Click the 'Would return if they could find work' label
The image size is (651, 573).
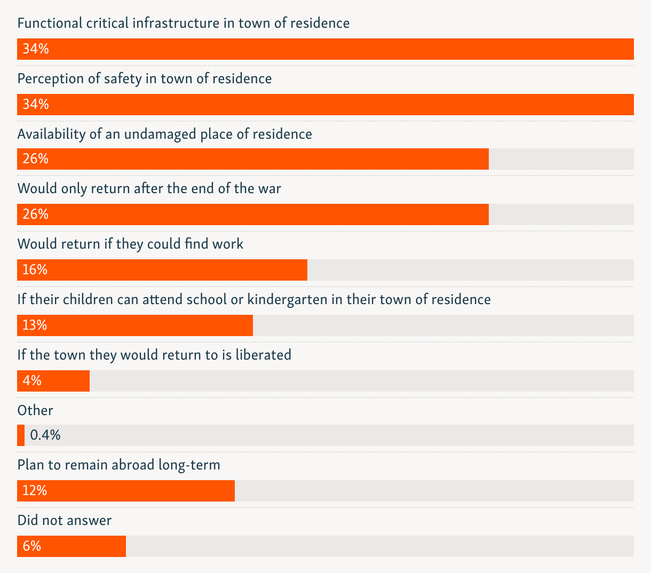[130, 244]
